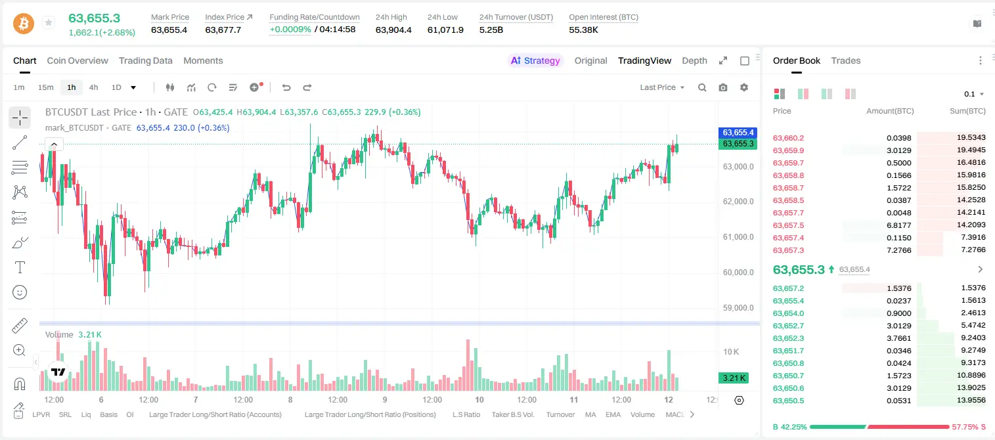Screen dimensions: 995x440
Task: Activate the AI Strategy button
Action: [x=535, y=60]
